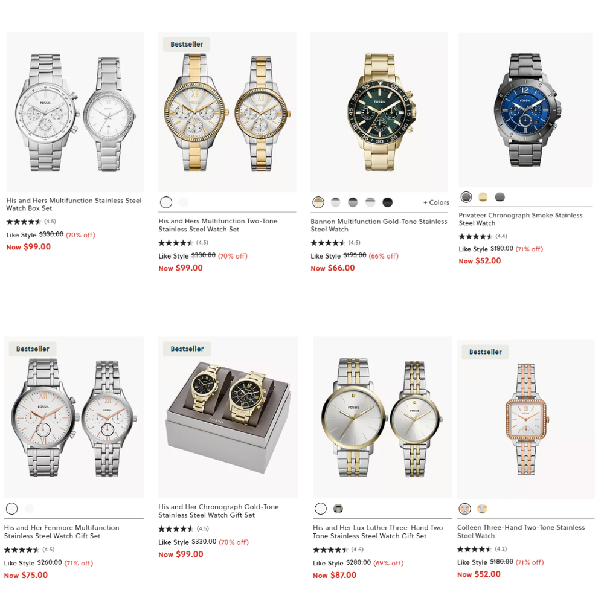The image size is (604, 604).
Task: Open Privateer Chronograph Smoke watch title link
Action: [x=521, y=219]
